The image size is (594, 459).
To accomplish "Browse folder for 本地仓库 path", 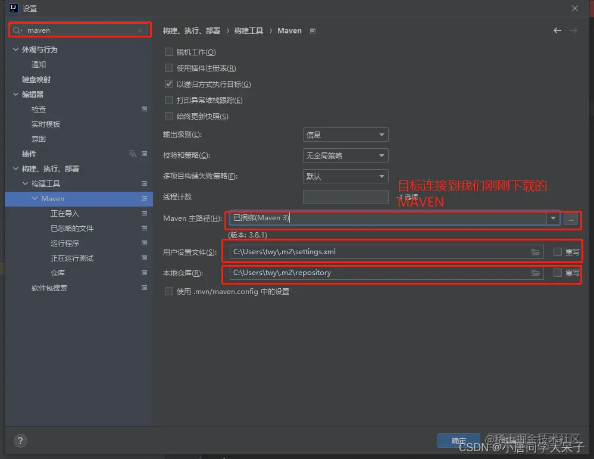I will click(535, 273).
